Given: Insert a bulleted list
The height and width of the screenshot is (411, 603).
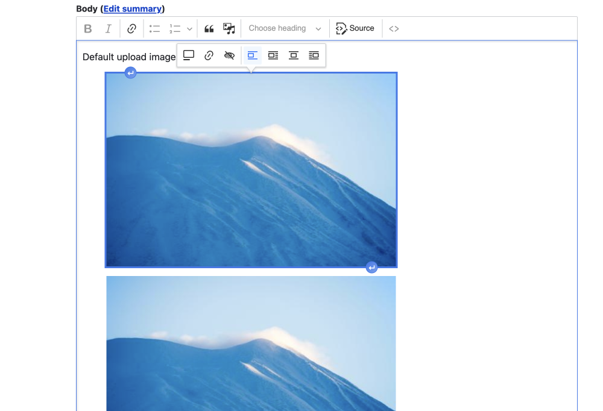Looking at the screenshot, I should click(154, 28).
